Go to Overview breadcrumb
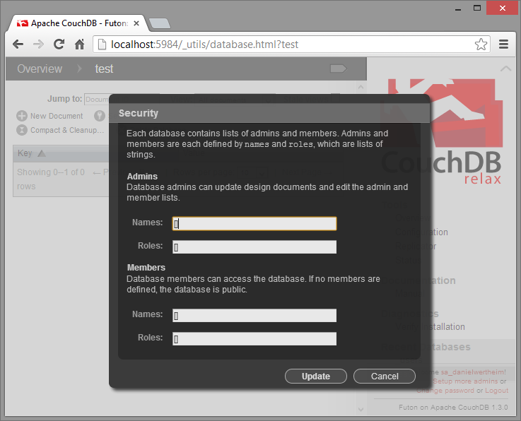 [40, 69]
